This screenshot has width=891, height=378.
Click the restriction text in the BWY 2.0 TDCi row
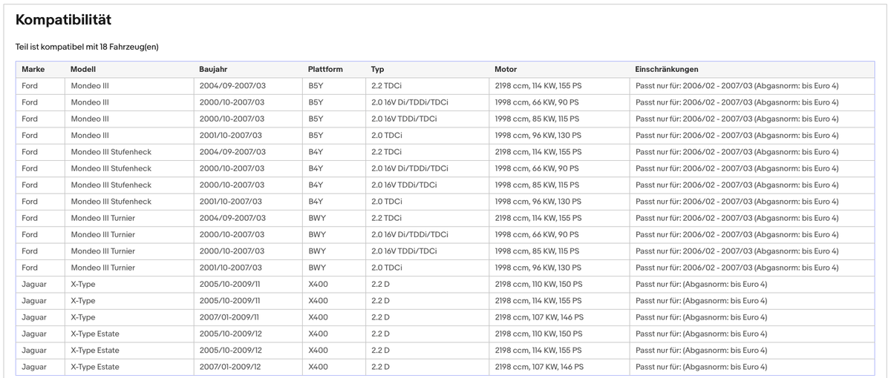pyautogui.click(x=737, y=268)
